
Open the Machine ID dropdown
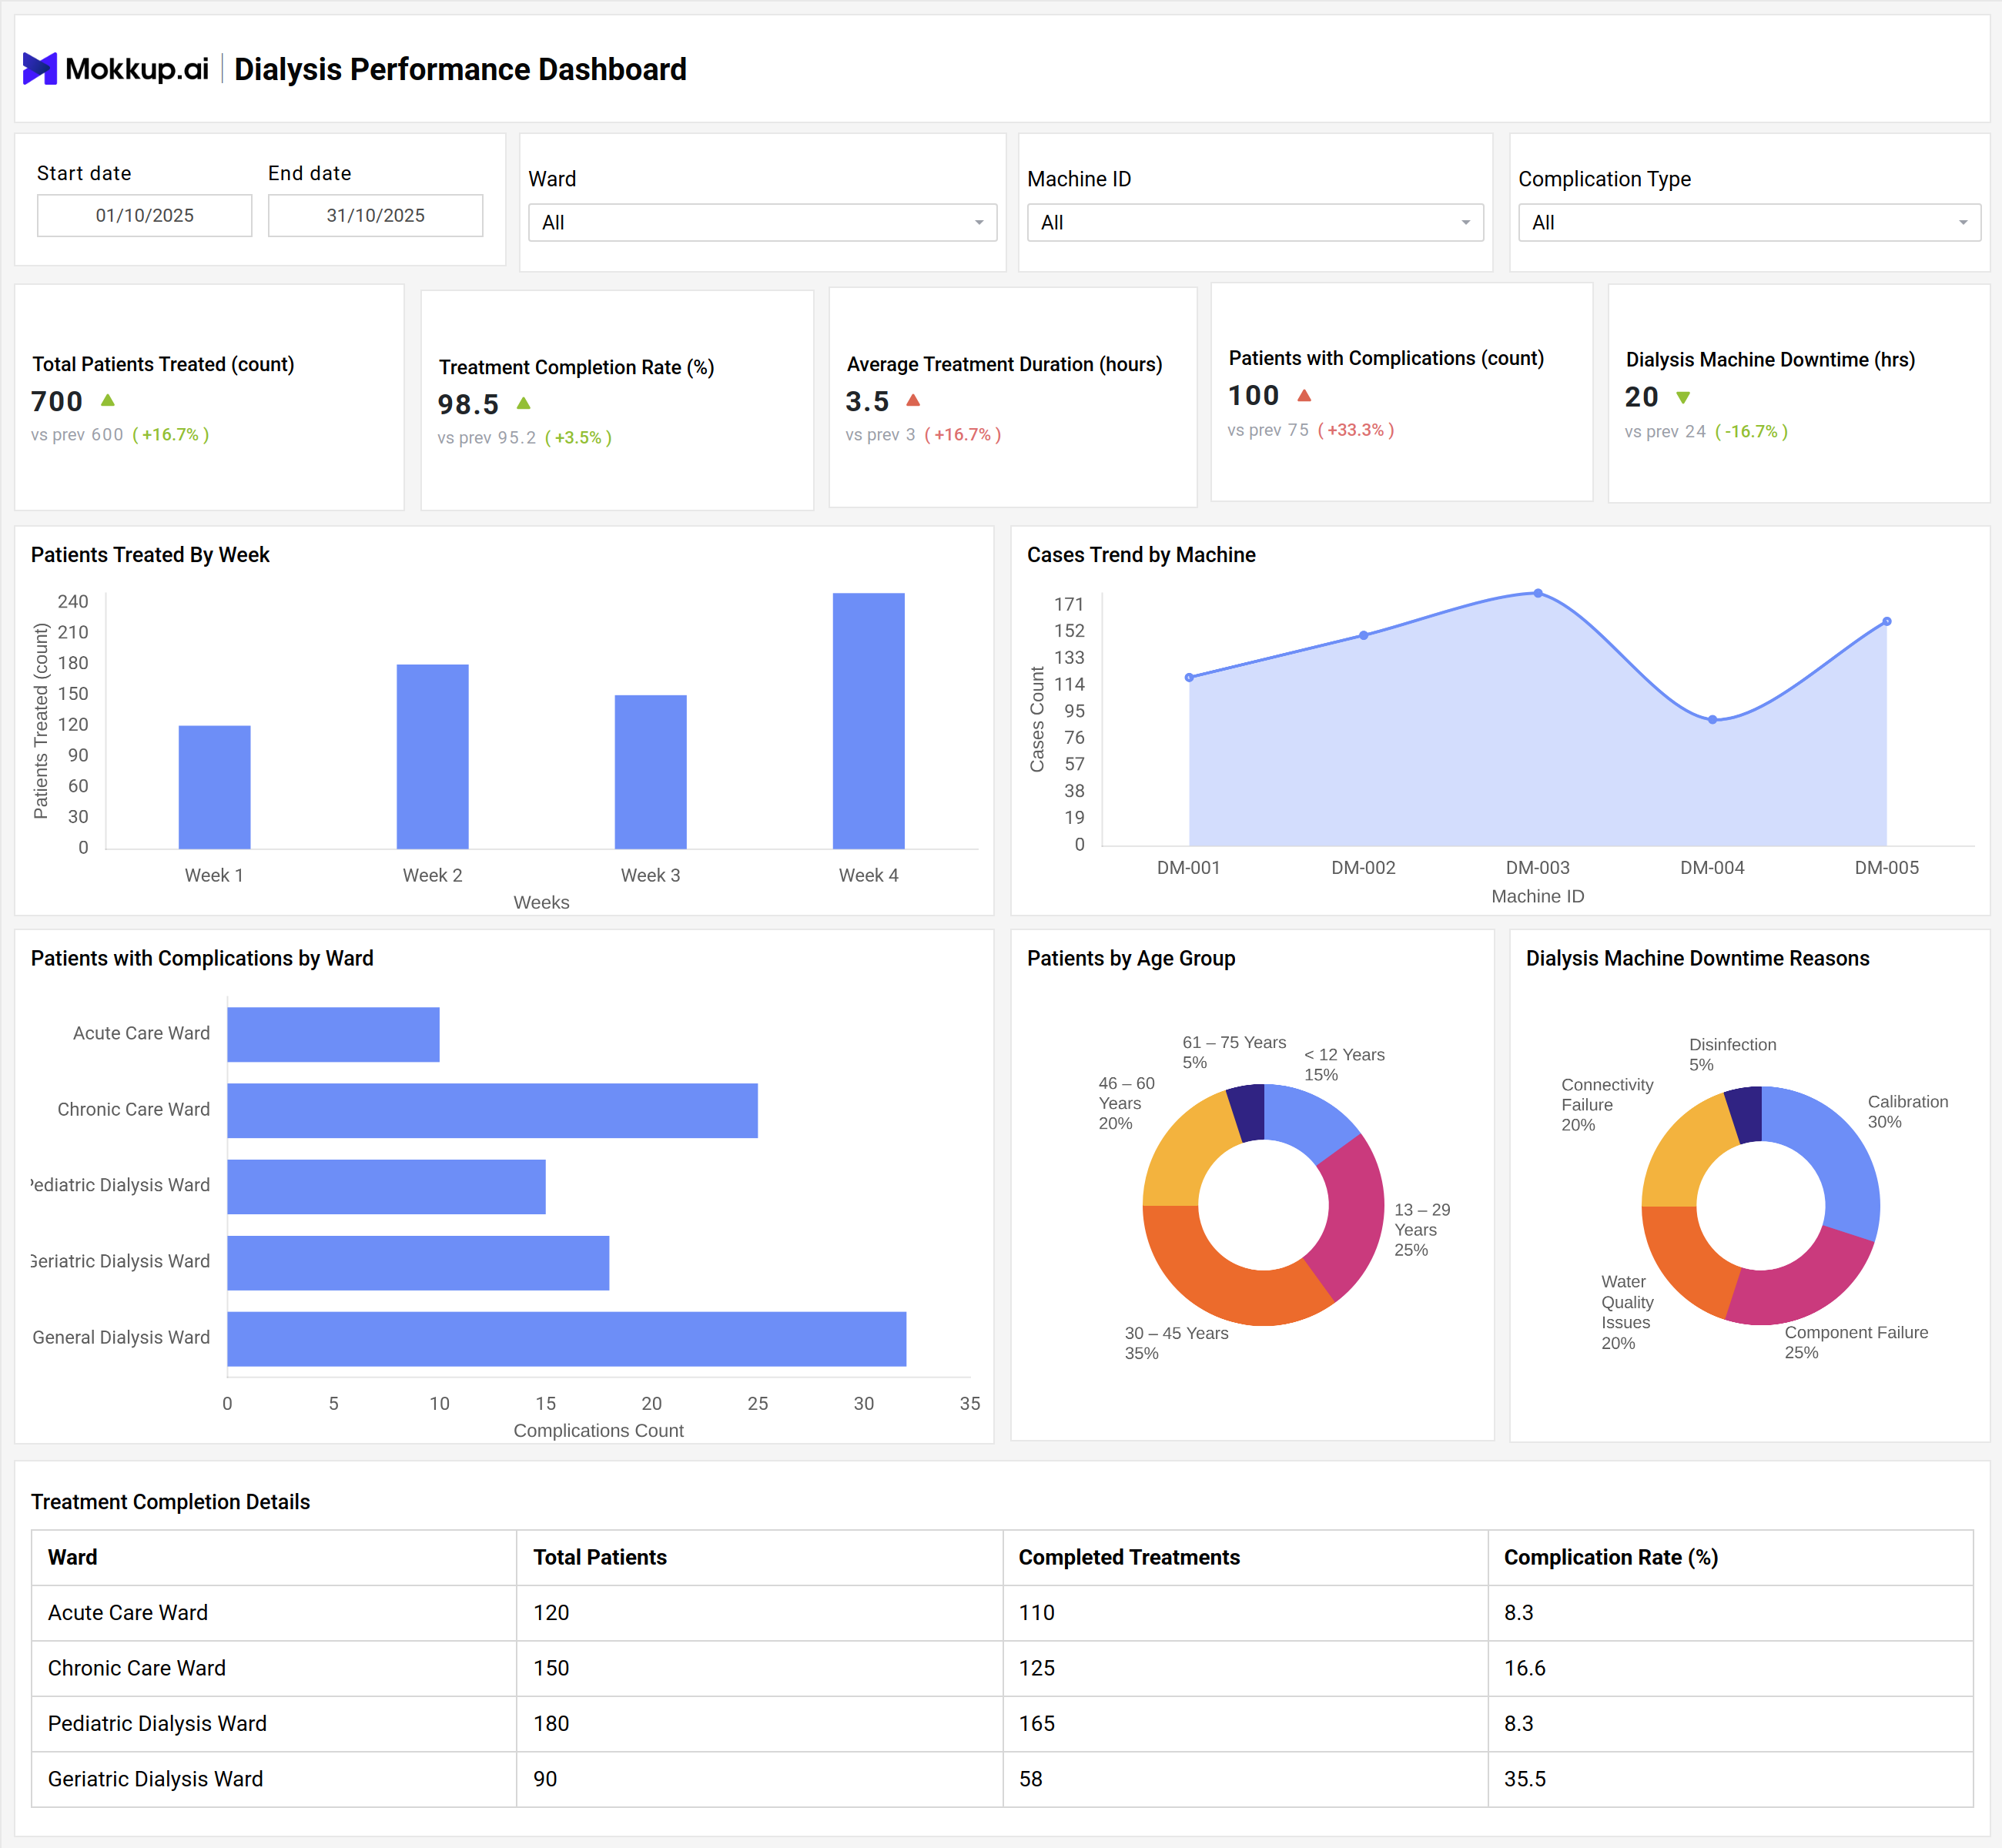coord(1255,222)
